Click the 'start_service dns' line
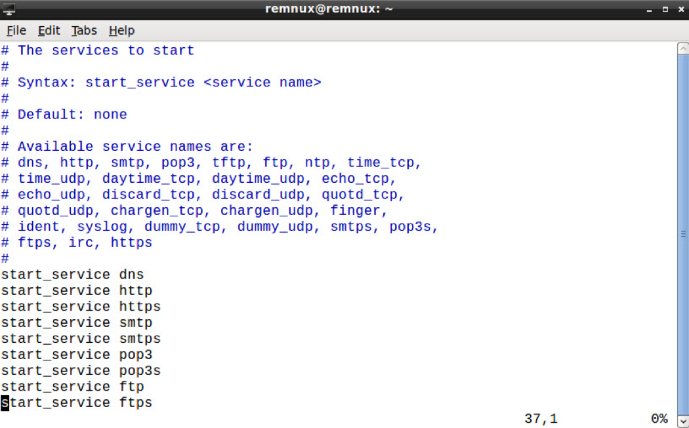 tap(72, 275)
